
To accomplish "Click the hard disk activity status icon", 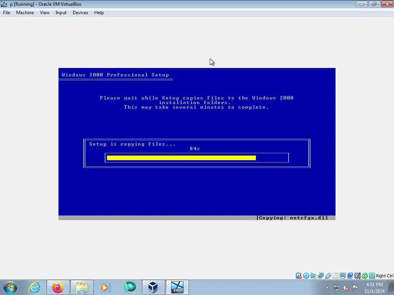I will pyautogui.click(x=299, y=276).
